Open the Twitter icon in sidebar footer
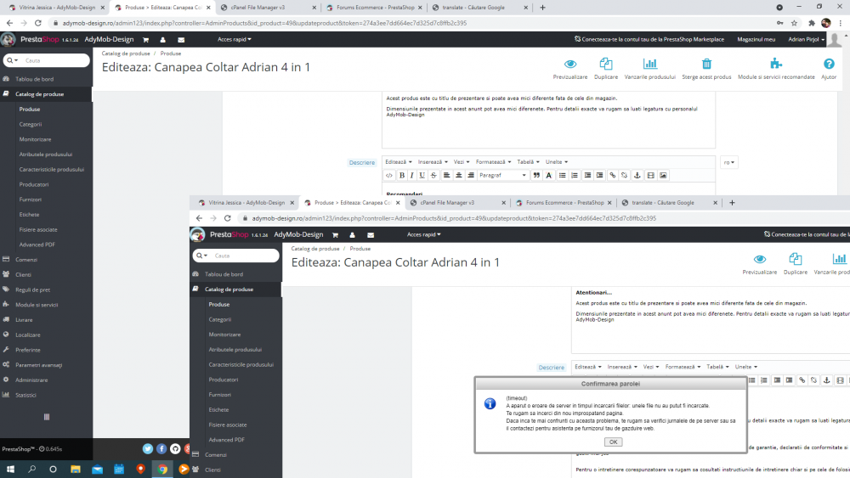The width and height of the screenshot is (850, 478). point(147,449)
